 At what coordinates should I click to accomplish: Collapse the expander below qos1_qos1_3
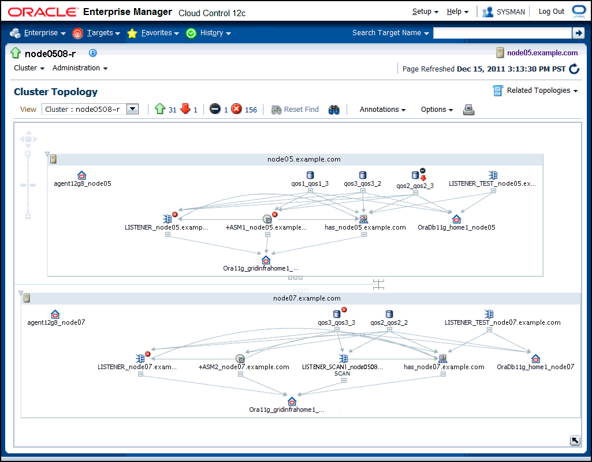[310, 191]
